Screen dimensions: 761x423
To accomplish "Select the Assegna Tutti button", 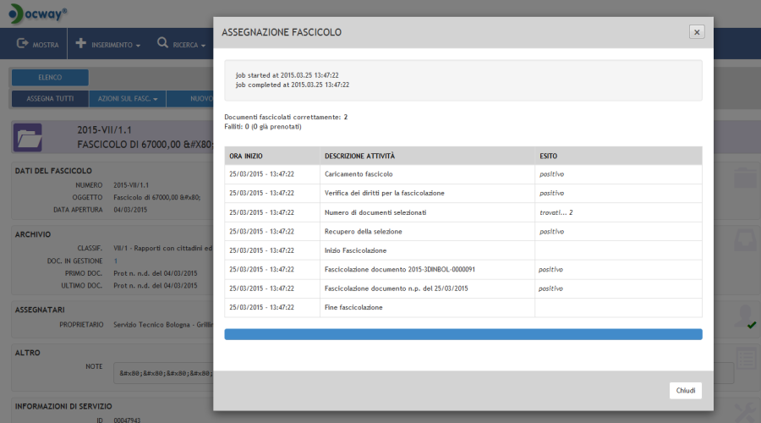I will (x=49, y=99).
